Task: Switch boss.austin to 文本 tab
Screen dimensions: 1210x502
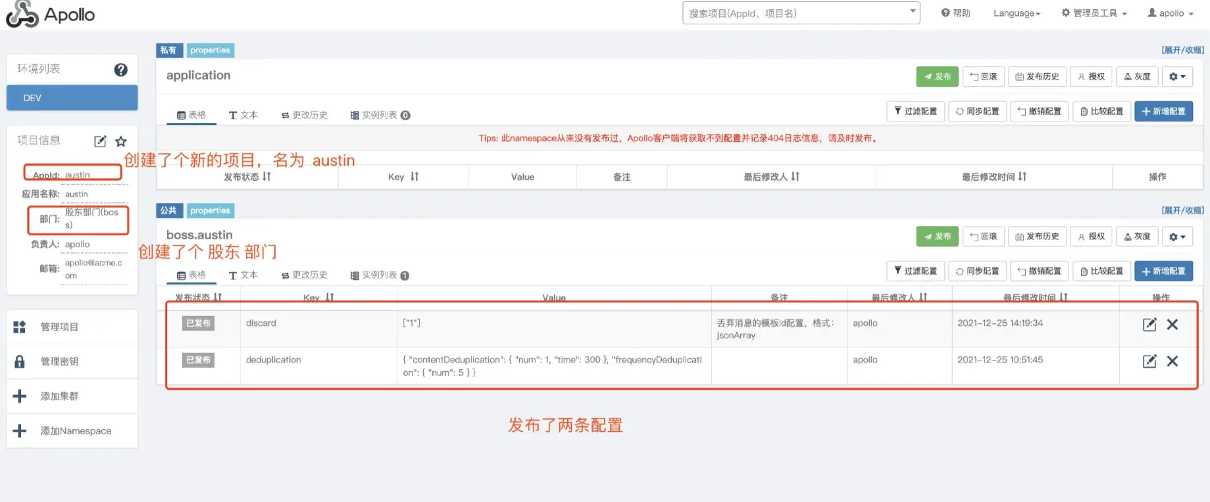Action: [243, 275]
